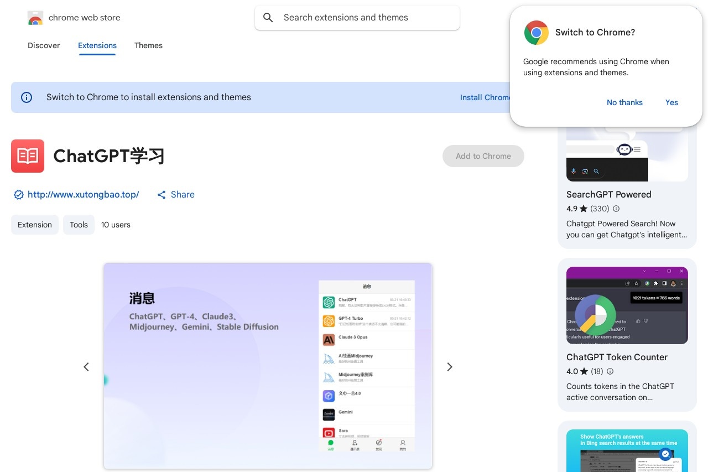The height and width of the screenshot is (472, 708).
Task: Click the star icon on ChatGPT Token Counter
Action: coord(584,371)
